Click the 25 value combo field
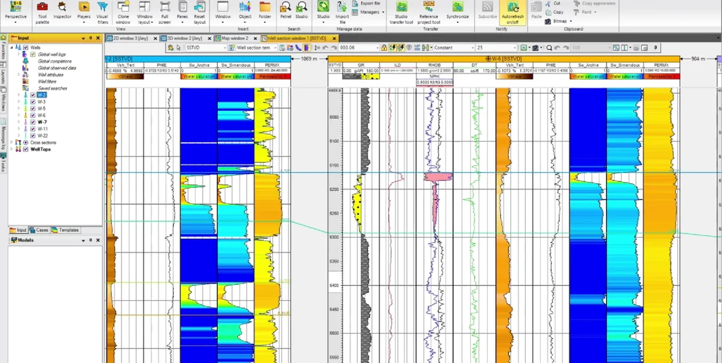The image size is (722, 363). [x=496, y=48]
